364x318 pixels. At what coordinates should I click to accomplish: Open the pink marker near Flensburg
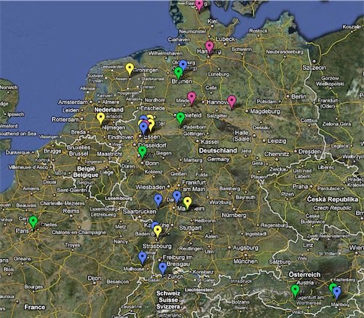(199, 5)
